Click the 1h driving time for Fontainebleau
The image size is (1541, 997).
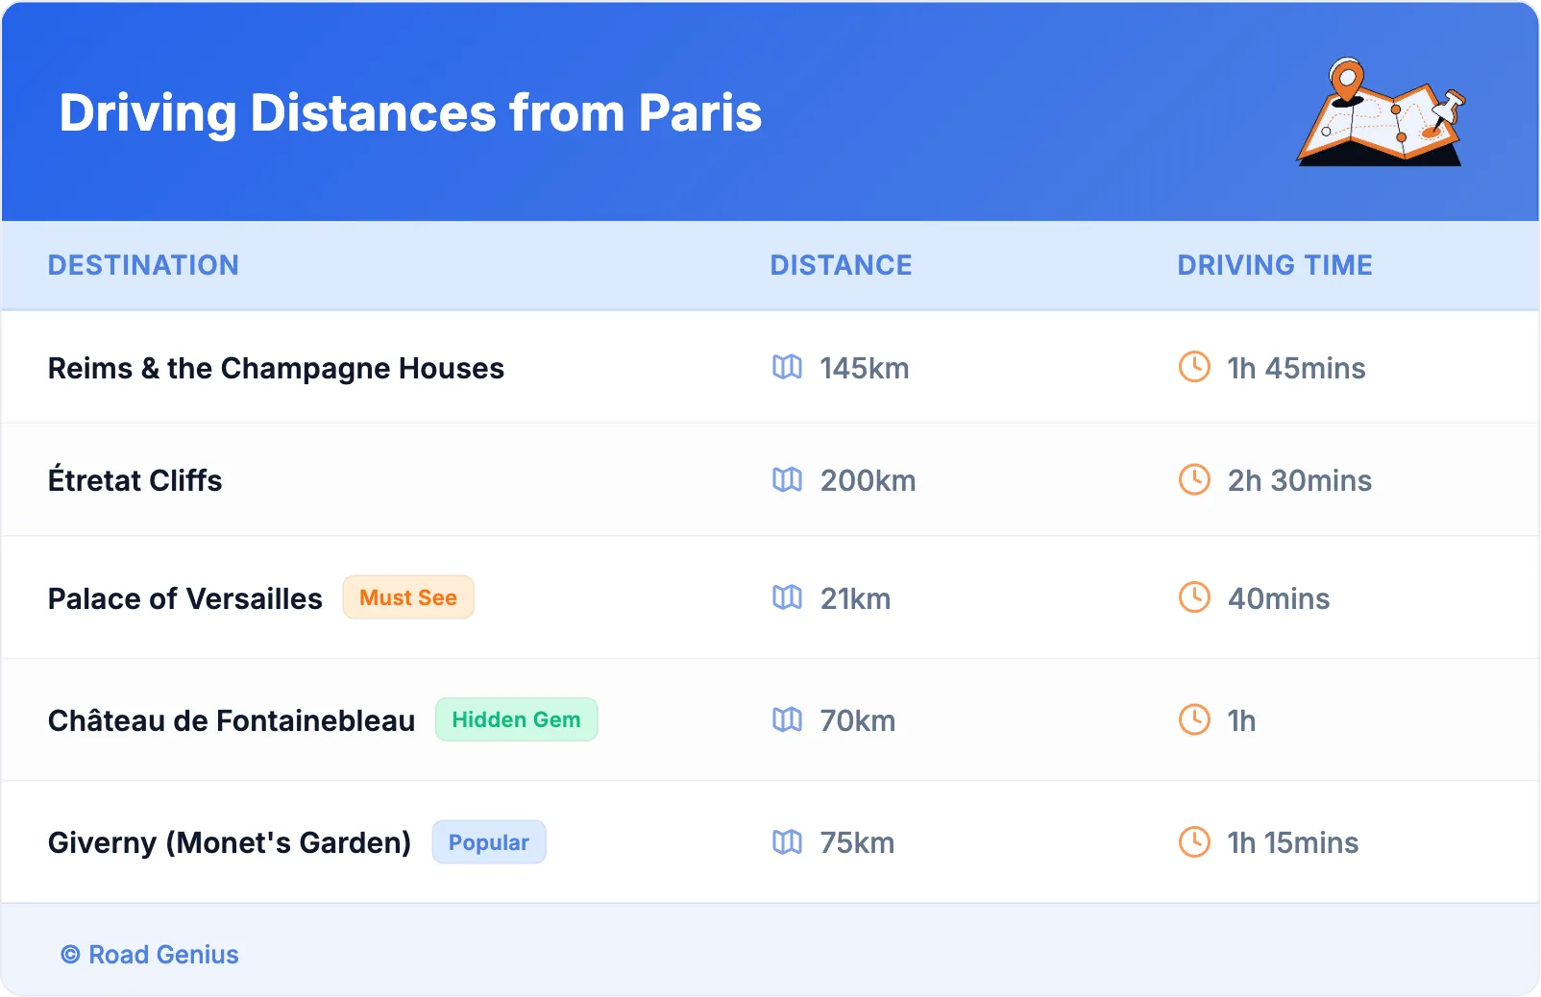click(x=1241, y=720)
